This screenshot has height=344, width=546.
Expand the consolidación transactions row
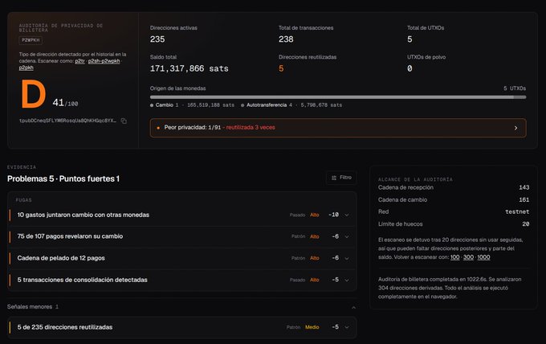click(347, 280)
